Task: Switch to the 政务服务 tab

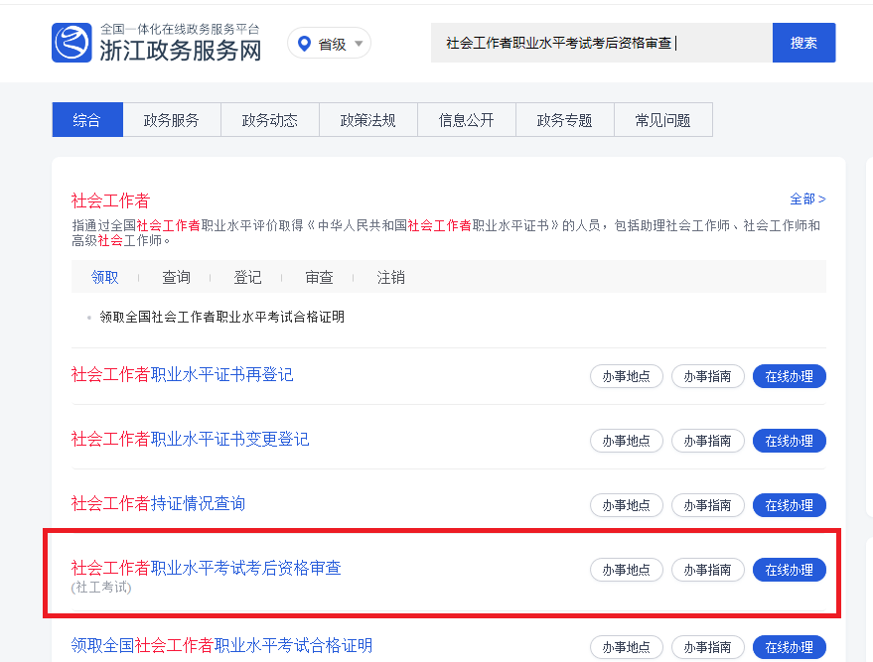Action: (x=172, y=120)
